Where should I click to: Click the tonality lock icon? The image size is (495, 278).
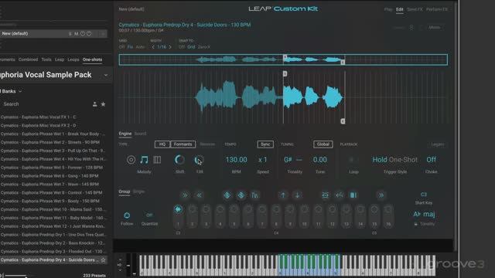click(x=416, y=224)
